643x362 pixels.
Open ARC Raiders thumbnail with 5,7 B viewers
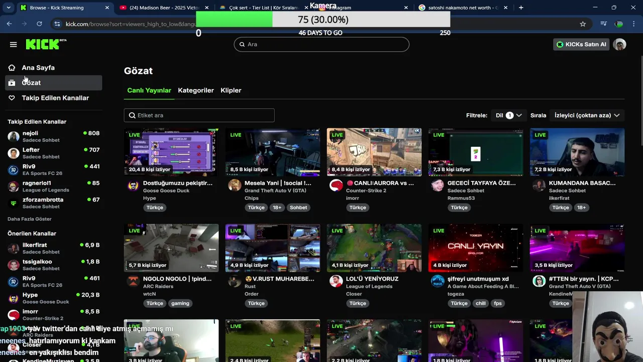(x=171, y=248)
